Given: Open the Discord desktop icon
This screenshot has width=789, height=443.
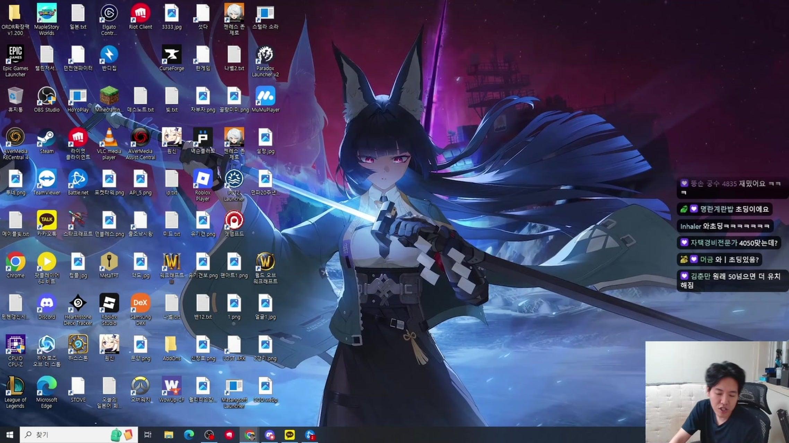Looking at the screenshot, I should pos(46,304).
